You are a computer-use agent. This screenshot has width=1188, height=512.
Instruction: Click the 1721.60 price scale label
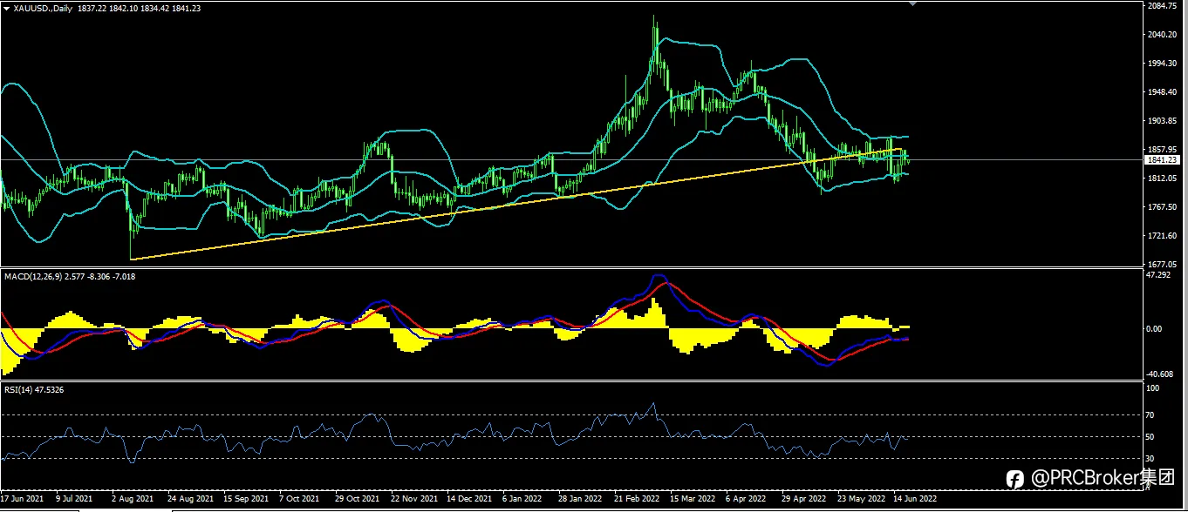(x=1164, y=236)
